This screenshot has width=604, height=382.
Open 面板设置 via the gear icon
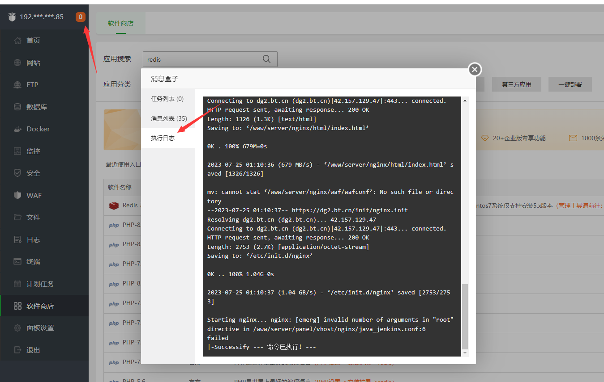click(x=17, y=328)
